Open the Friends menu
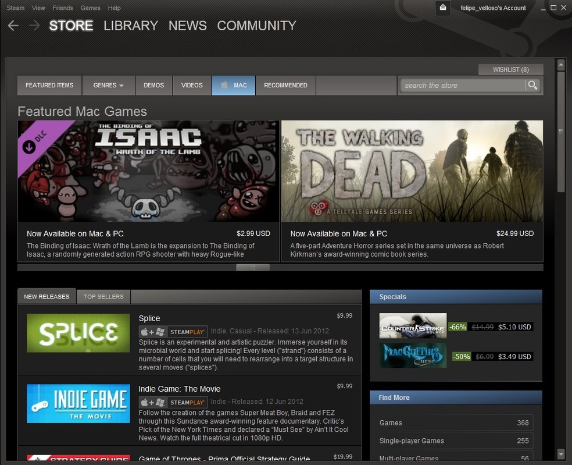Viewport: 572px width, 465px height. click(x=63, y=8)
